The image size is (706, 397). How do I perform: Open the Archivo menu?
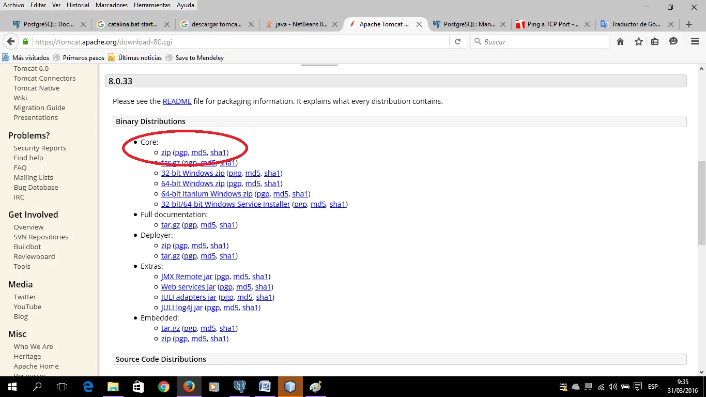pos(13,5)
